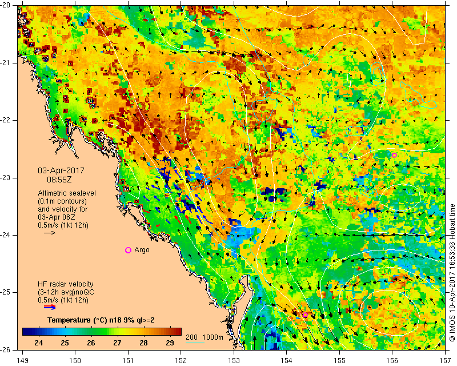Click the color bar label 24
Image resolution: width=457 pixels, height=366 pixels.
tap(38, 343)
